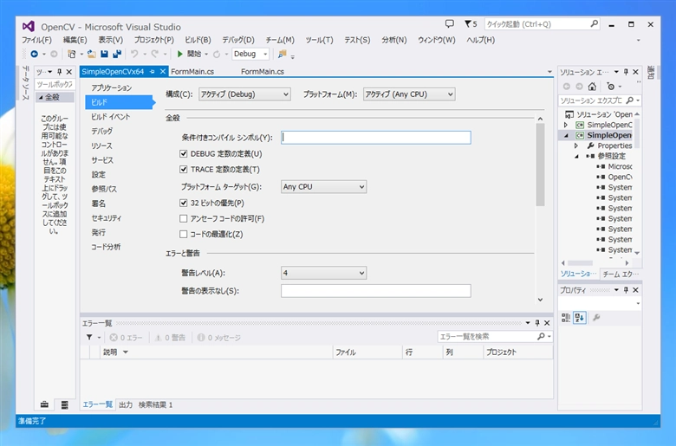Open the 警告レベル dropdown showing 4
The height and width of the screenshot is (446, 676).
point(324,273)
